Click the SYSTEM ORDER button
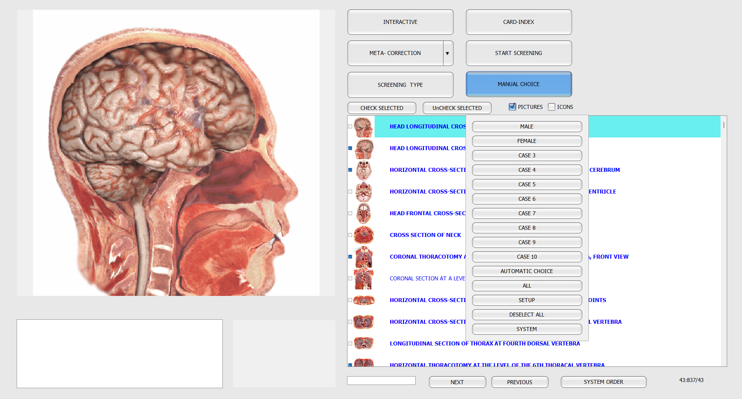 [603, 382]
